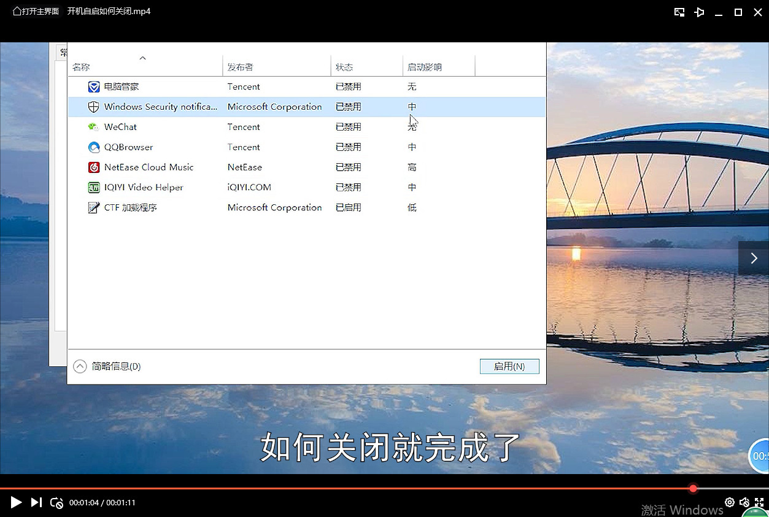Select the NetEase Cloud Music entry
Image resolution: width=769 pixels, height=517 pixels.
click(306, 167)
